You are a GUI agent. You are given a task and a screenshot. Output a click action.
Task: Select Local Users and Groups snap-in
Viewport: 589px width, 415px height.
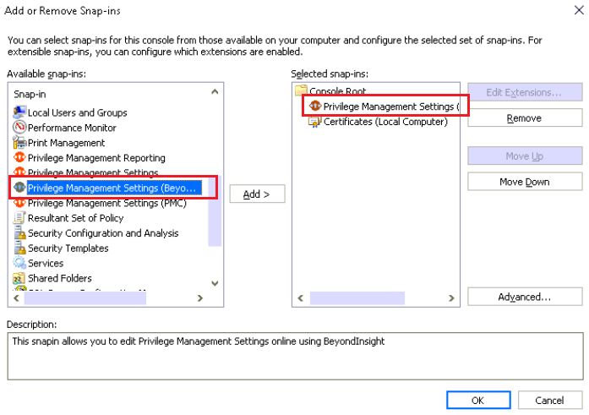coord(78,112)
